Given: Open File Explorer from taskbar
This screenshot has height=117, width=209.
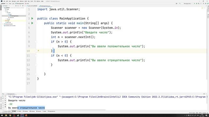Looking at the screenshot, I should (6, 115).
